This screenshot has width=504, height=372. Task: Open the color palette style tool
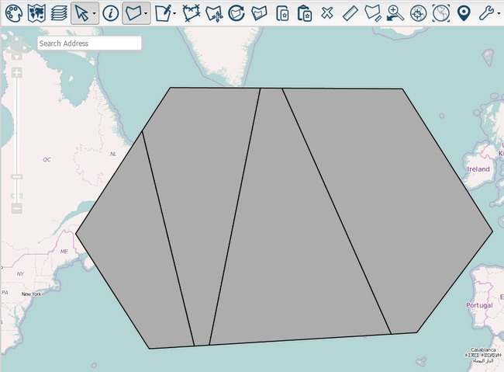12,12
